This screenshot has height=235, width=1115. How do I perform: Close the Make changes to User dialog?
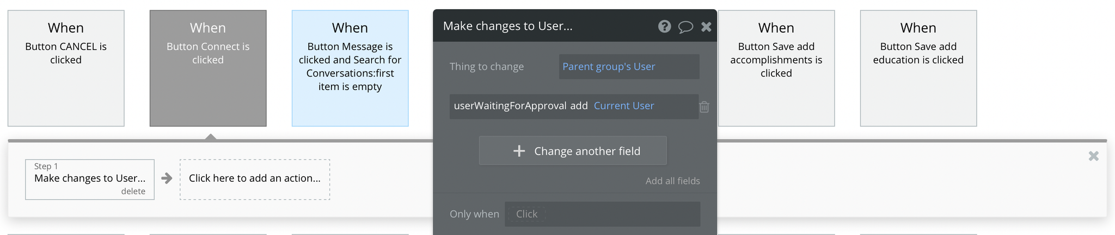(x=706, y=27)
